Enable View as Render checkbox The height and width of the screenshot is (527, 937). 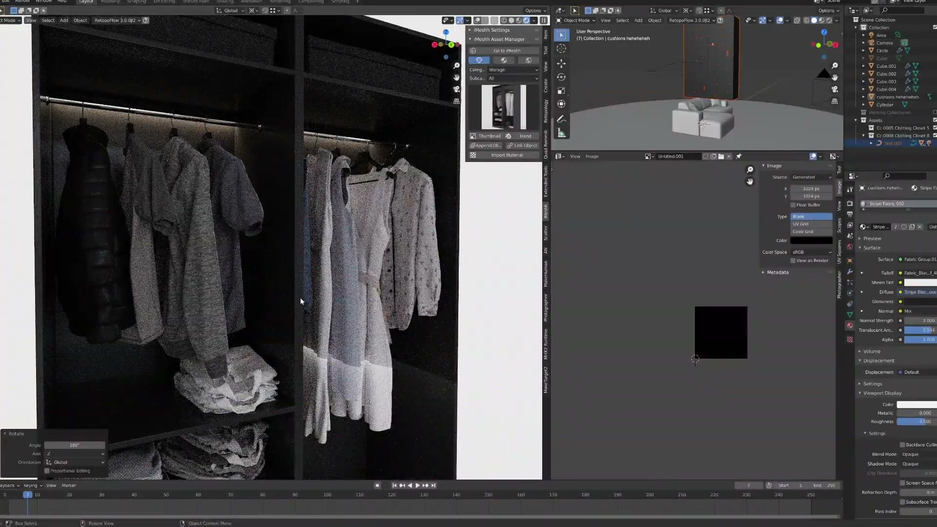tap(793, 261)
